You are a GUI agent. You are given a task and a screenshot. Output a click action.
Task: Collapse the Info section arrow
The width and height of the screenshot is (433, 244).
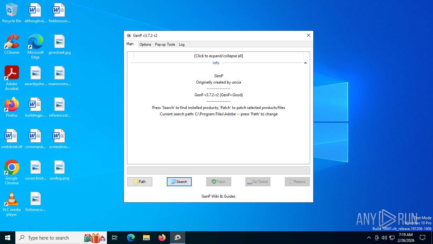[x=305, y=63]
